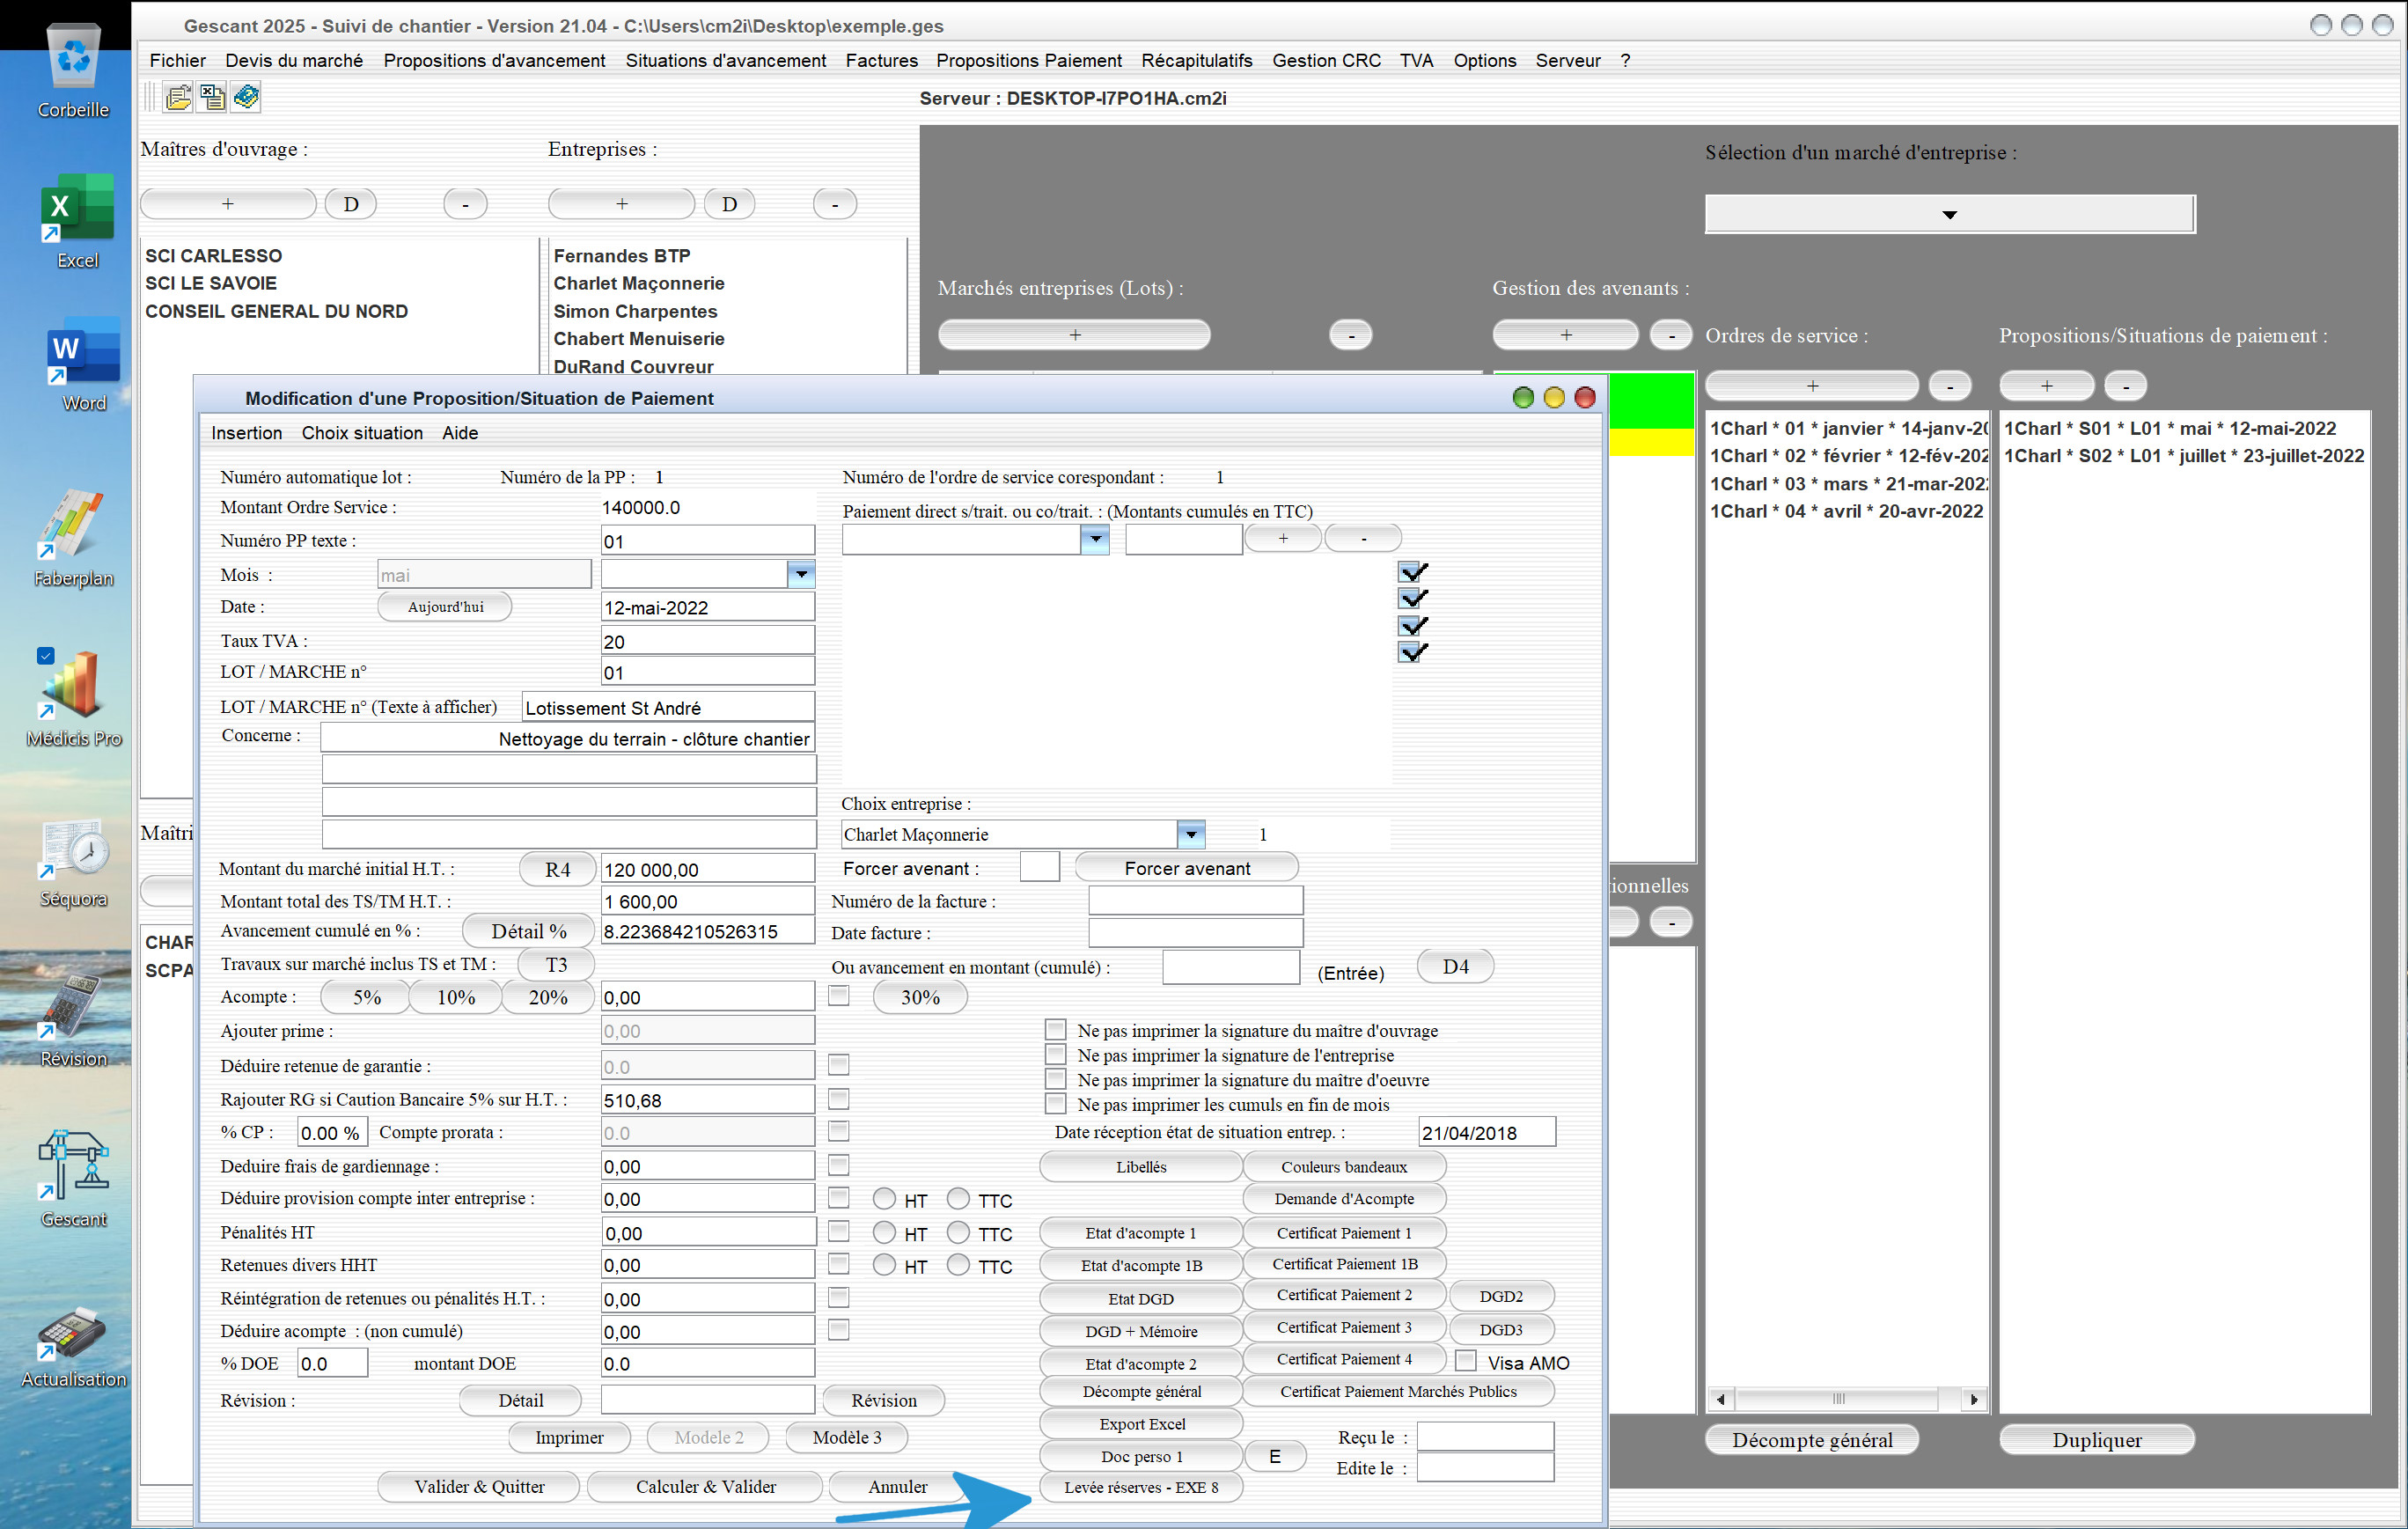Expand the Choix entreprise dropdown

click(1191, 834)
